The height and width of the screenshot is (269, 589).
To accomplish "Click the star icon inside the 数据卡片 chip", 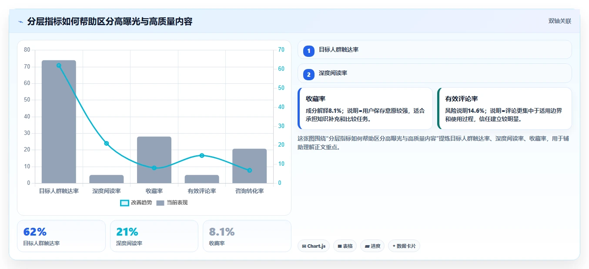I will coord(394,246).
